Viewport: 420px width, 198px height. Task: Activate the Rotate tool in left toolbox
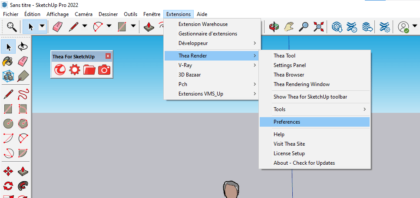8,185
